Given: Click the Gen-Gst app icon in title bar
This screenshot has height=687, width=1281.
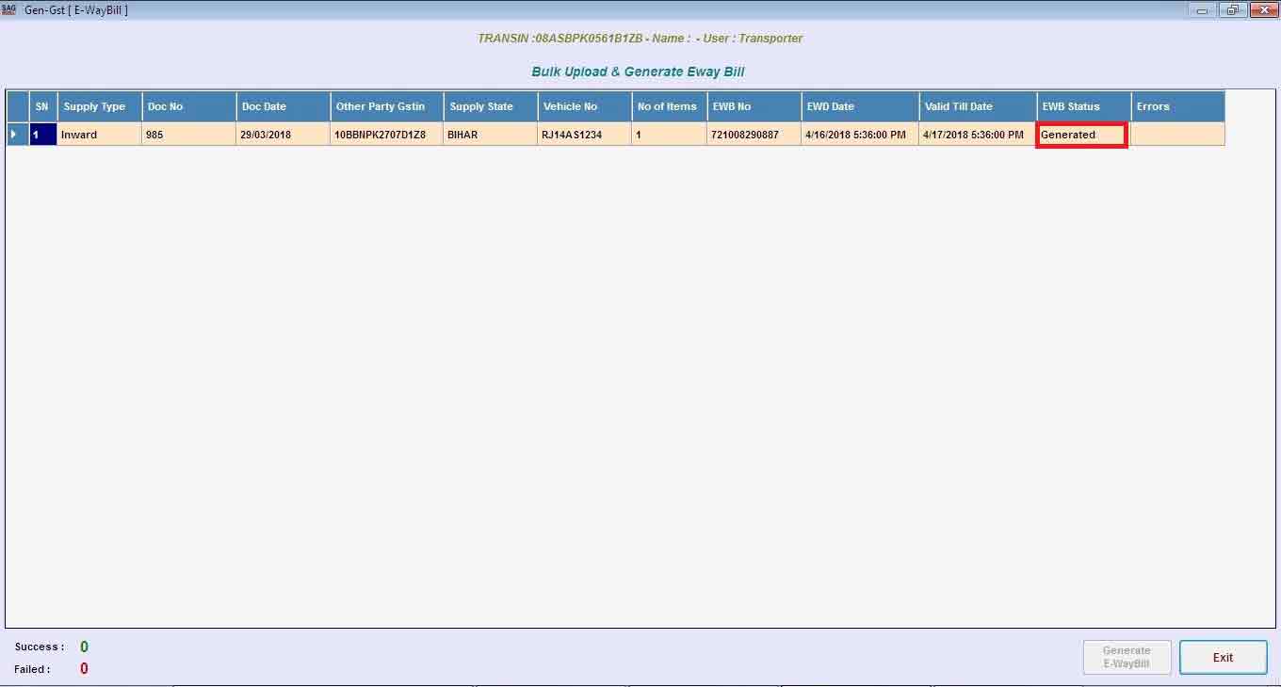Looking at the screenshot, I should tap(9, 9).
